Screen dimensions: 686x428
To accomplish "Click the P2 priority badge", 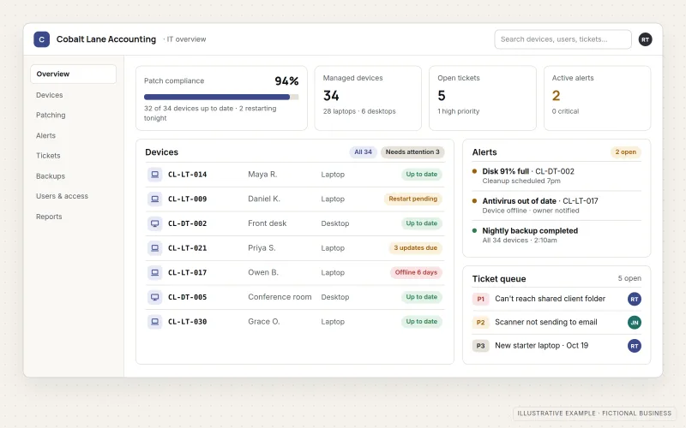I will [480, 323].
